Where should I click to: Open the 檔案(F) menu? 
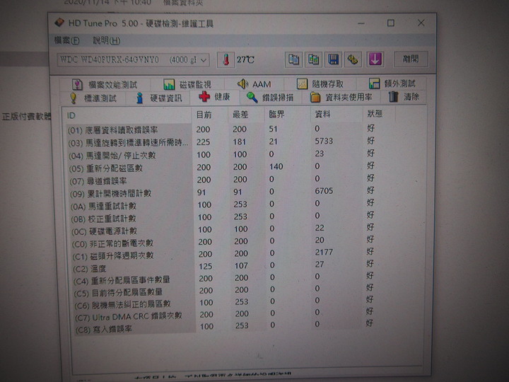coord(66,40)
